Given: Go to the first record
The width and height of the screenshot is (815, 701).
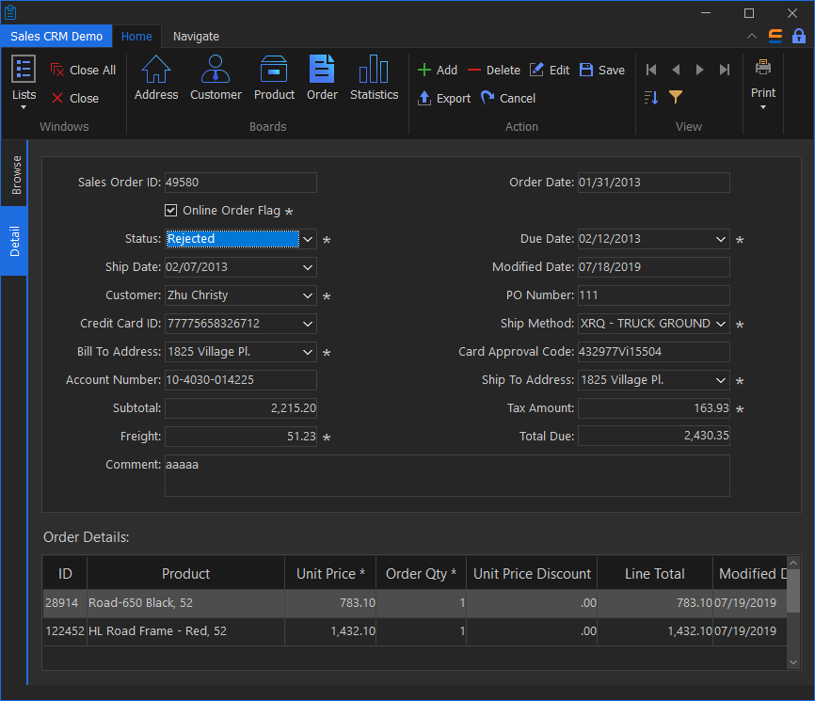Looking at the screenshot, I should (651, 70).
